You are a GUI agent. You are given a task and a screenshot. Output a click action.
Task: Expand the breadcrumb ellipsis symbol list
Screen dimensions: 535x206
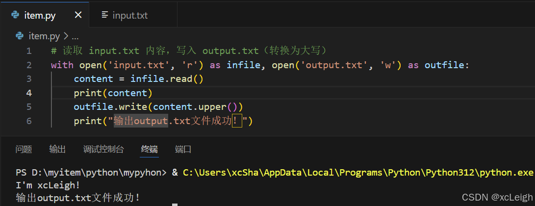(75, 36)
